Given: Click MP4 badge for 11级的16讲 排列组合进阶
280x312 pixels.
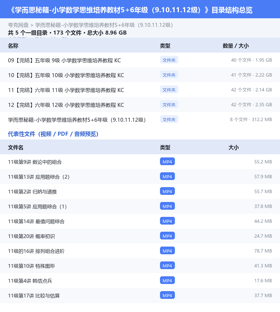Looking at the screenshot, I should point(167,251).
